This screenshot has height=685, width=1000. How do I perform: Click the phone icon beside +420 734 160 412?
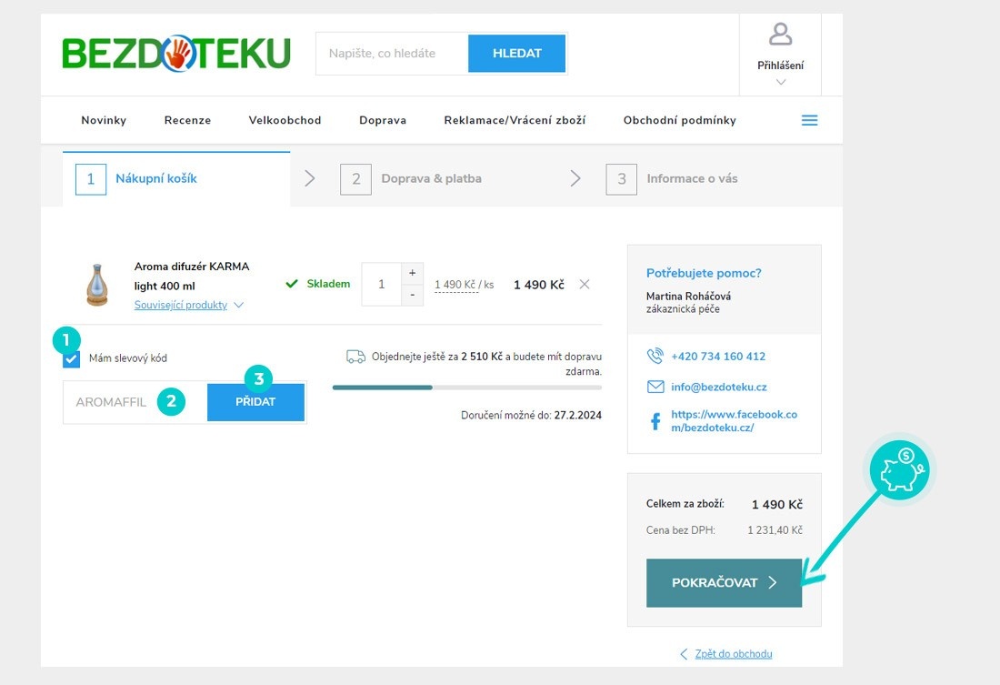pos(655,357)
